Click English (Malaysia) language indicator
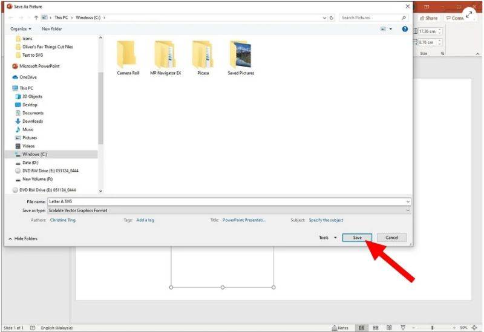Screen dimensions: 484x332 pyautogui.click(x=57, y=328)
